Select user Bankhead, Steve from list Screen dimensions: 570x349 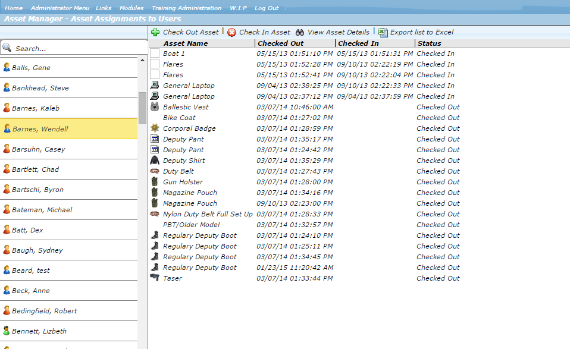tap(40, 88)
